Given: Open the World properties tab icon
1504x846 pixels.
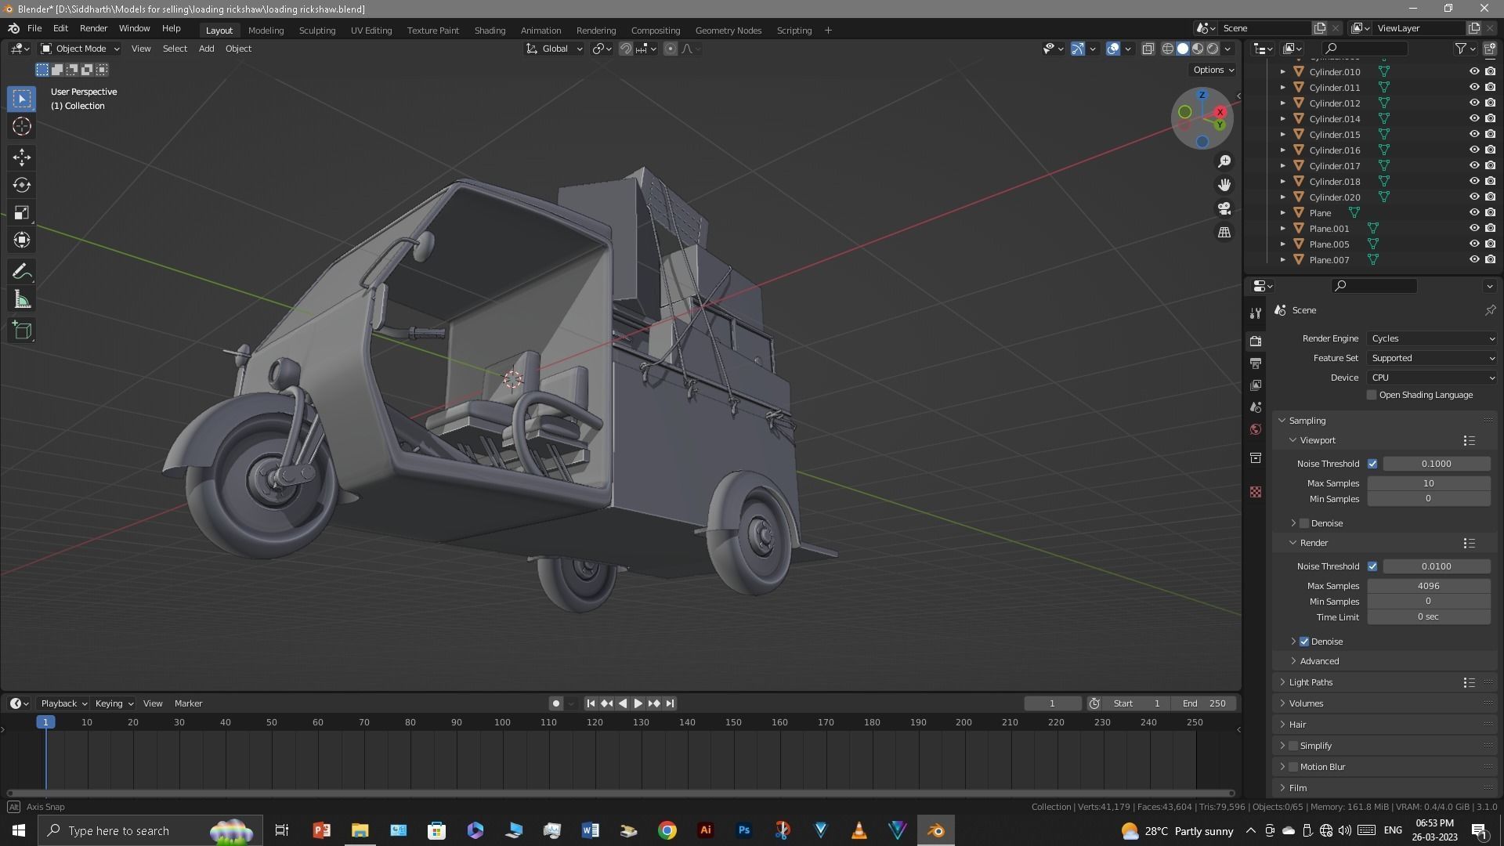Looking at the screenshot, I should (x=1256, y=429).
